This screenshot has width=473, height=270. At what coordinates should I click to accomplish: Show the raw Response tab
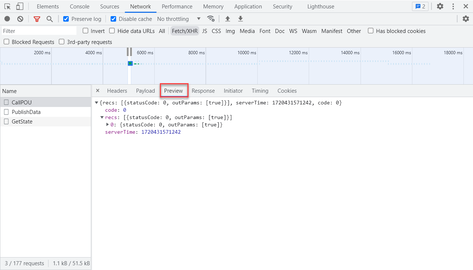coord(203,90)
